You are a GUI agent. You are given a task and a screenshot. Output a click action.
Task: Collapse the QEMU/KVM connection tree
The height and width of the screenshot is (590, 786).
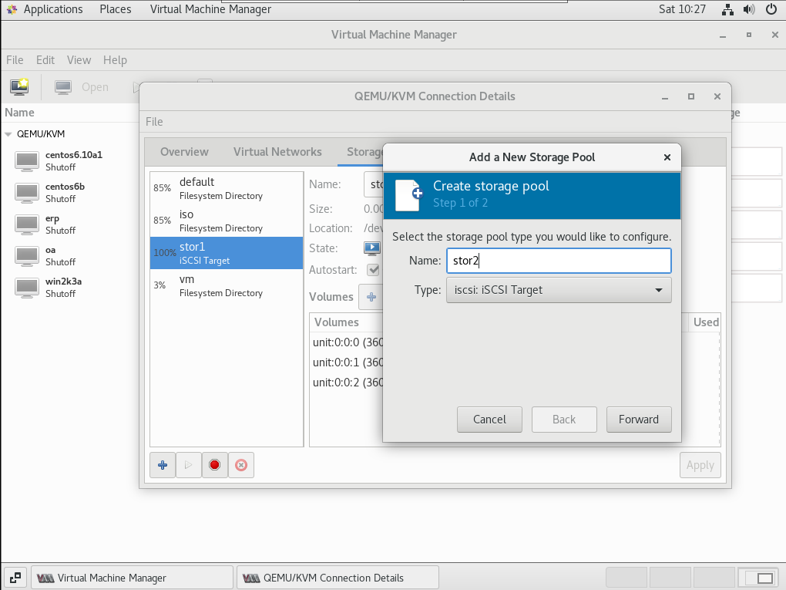pyautogui.click(x=8, y=134)
